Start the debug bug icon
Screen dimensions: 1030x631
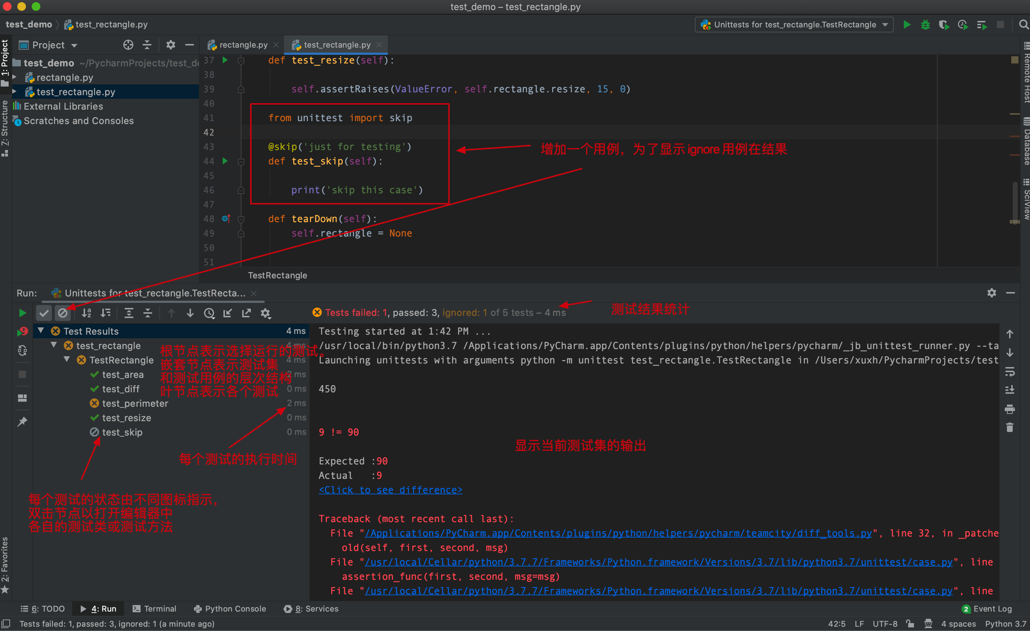[x=925, y=25]
